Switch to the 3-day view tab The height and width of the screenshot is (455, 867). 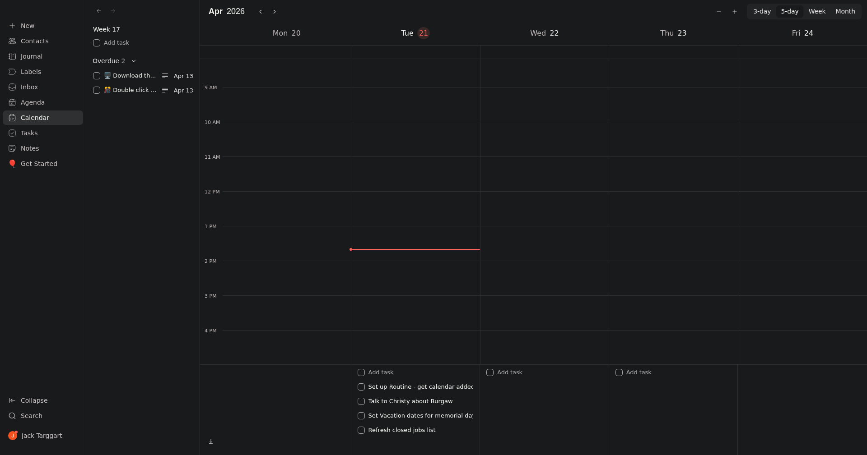(x=762, y=11)
